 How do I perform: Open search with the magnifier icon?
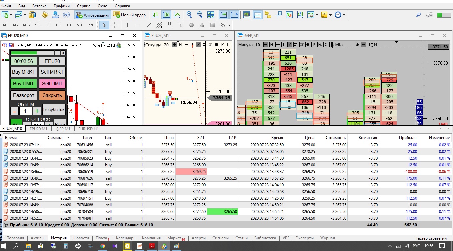419,15
